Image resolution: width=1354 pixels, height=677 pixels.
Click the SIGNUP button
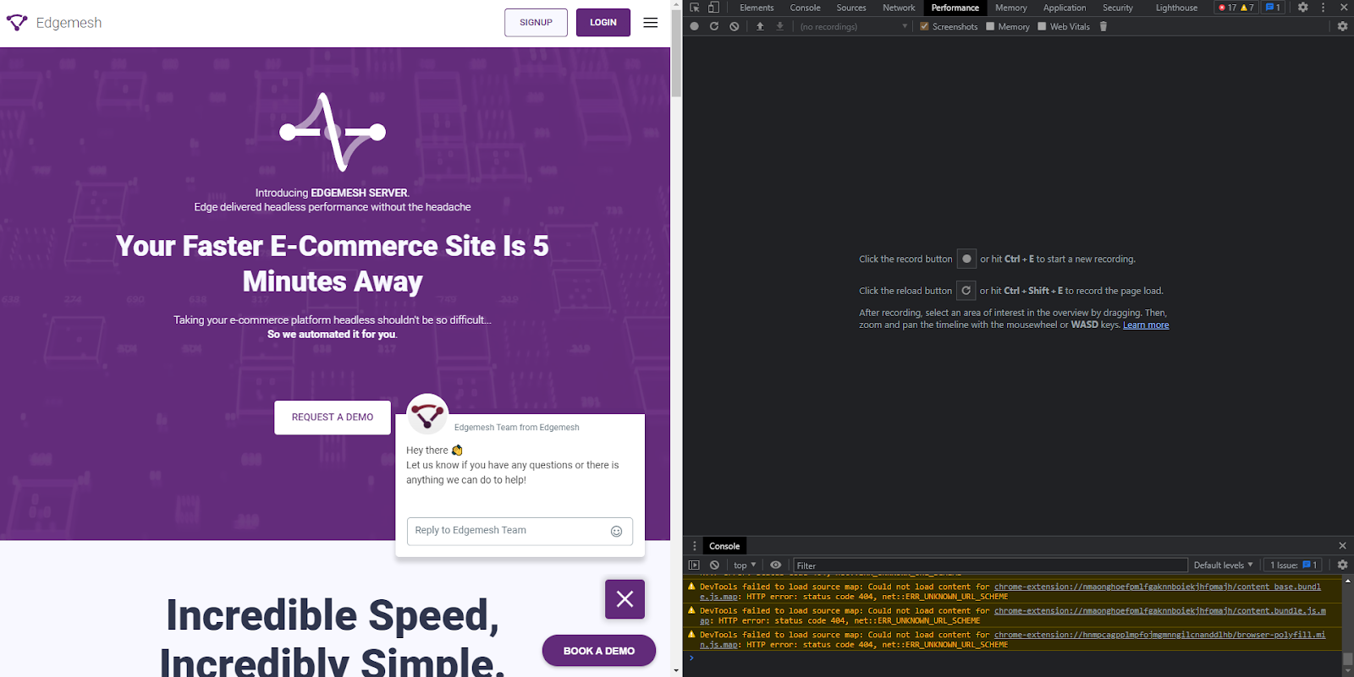[x=536, y=23]
